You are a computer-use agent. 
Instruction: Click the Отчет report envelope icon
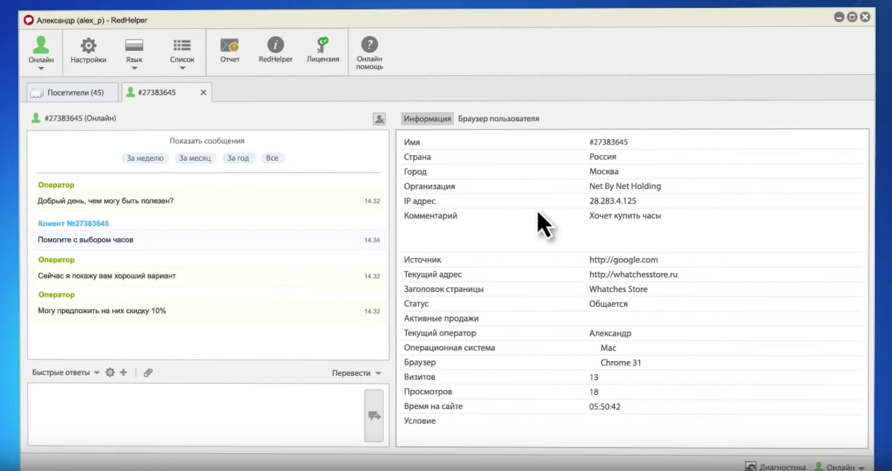click(x=230, y=47)
